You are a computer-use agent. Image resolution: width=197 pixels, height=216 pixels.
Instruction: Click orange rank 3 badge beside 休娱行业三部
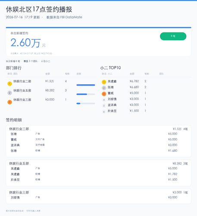(x=9, y=102)
